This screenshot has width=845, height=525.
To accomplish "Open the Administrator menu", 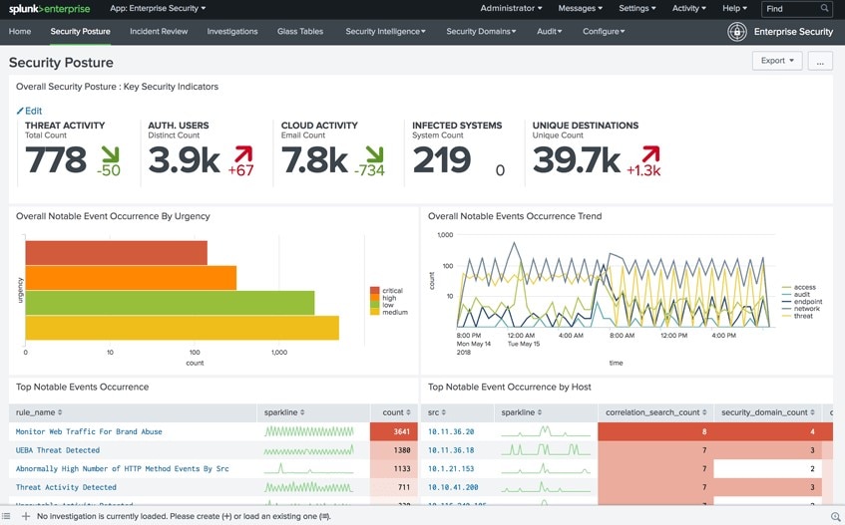I will click(x=511, y=8).
